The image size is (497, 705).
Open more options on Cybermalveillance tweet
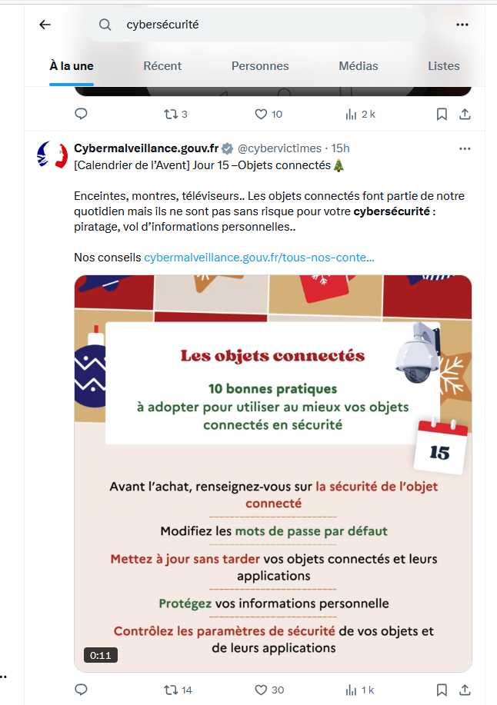(x=465, y=148)
